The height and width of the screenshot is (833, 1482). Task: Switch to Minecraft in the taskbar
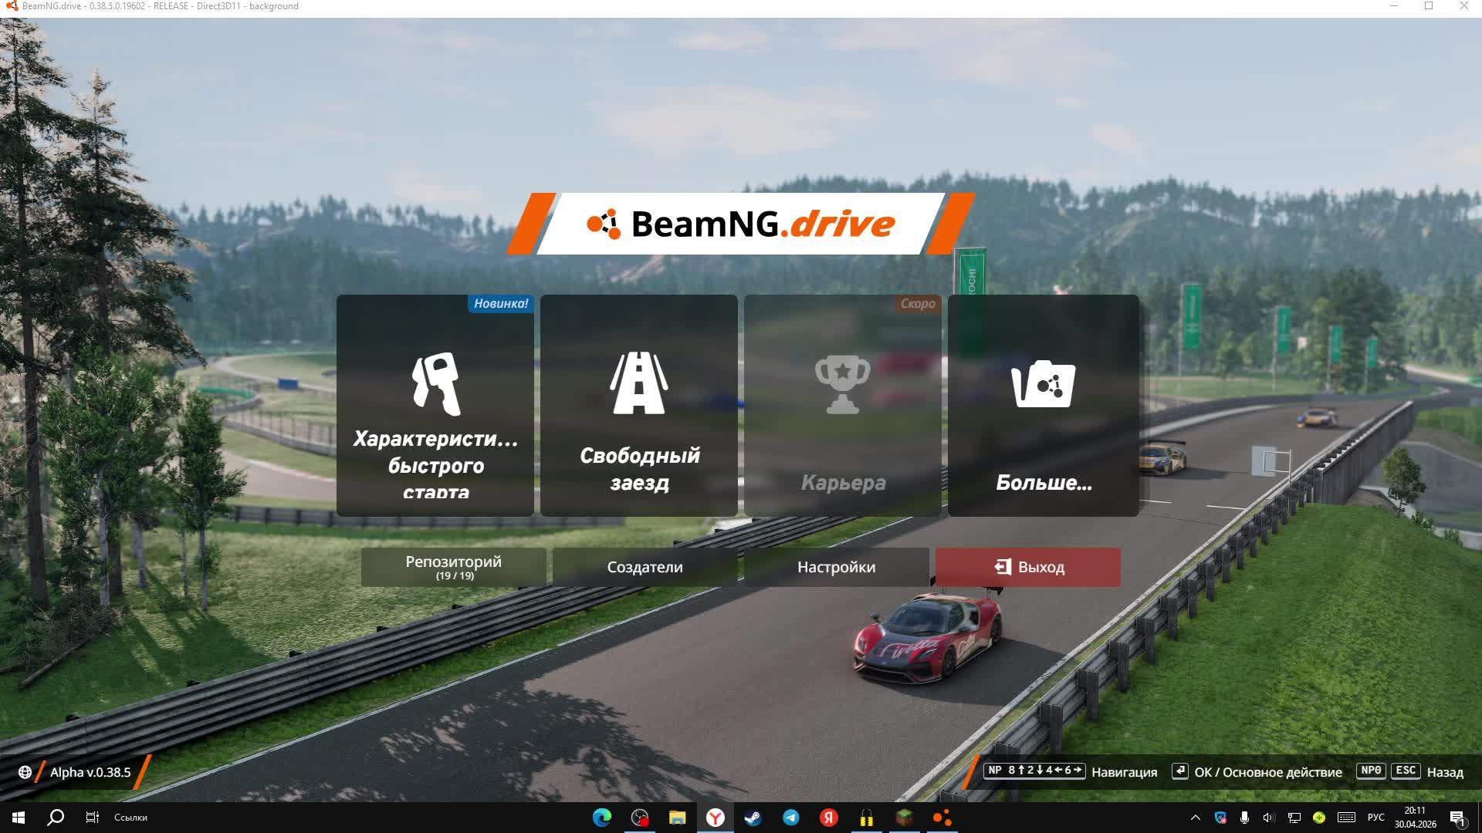905,818
